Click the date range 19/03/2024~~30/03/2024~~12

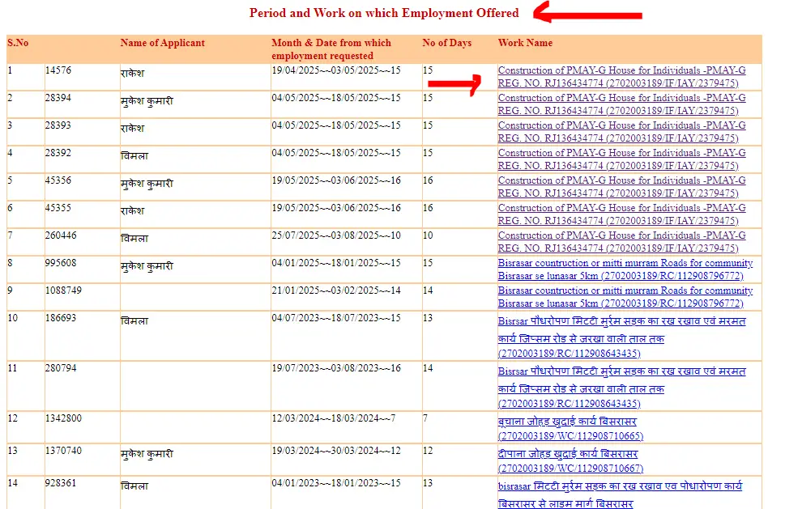click(x=336, y=451)
